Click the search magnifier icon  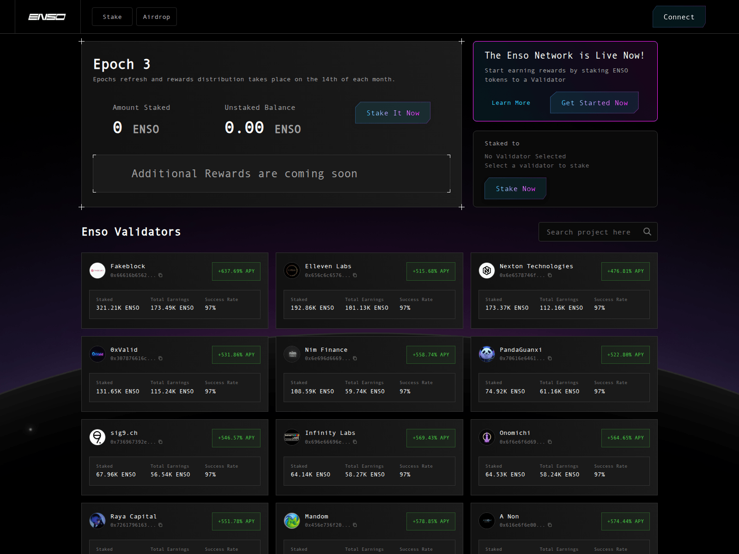647,232
